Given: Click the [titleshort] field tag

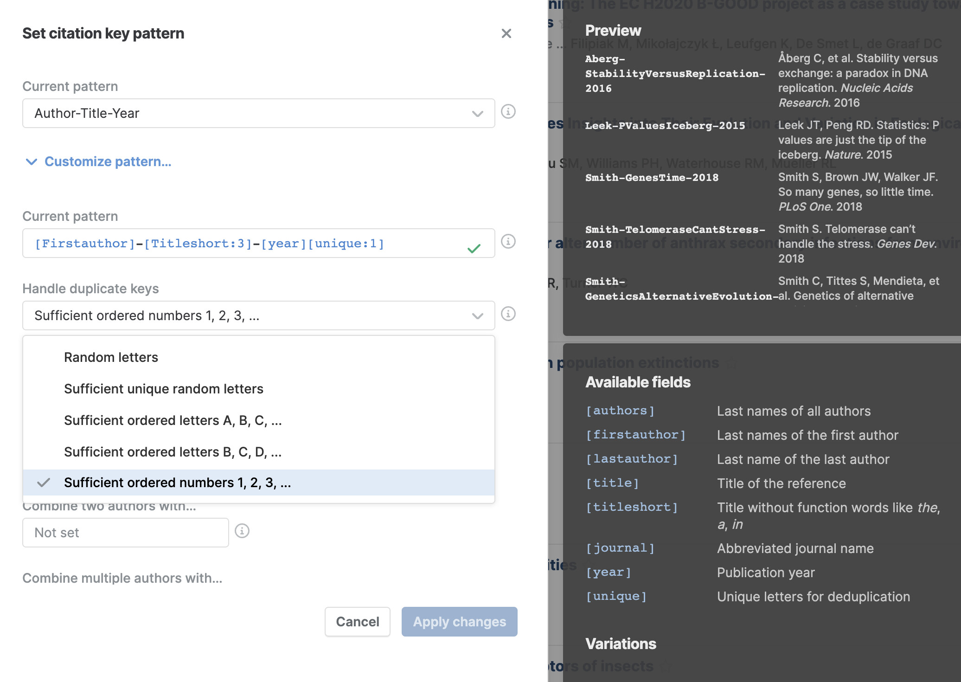Looking at the screenshot, I should coord(632,507).
